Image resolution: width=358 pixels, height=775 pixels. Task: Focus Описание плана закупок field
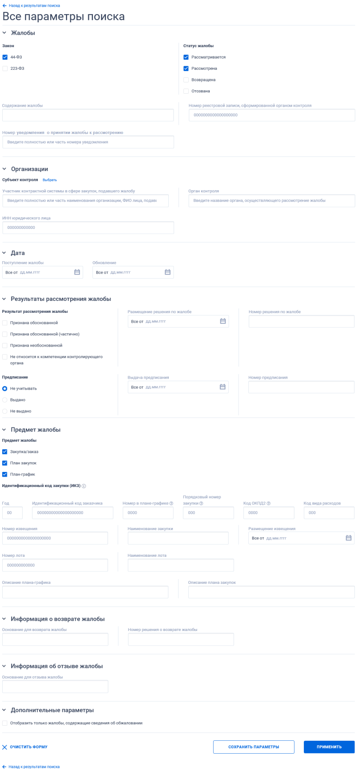[271, 592]
